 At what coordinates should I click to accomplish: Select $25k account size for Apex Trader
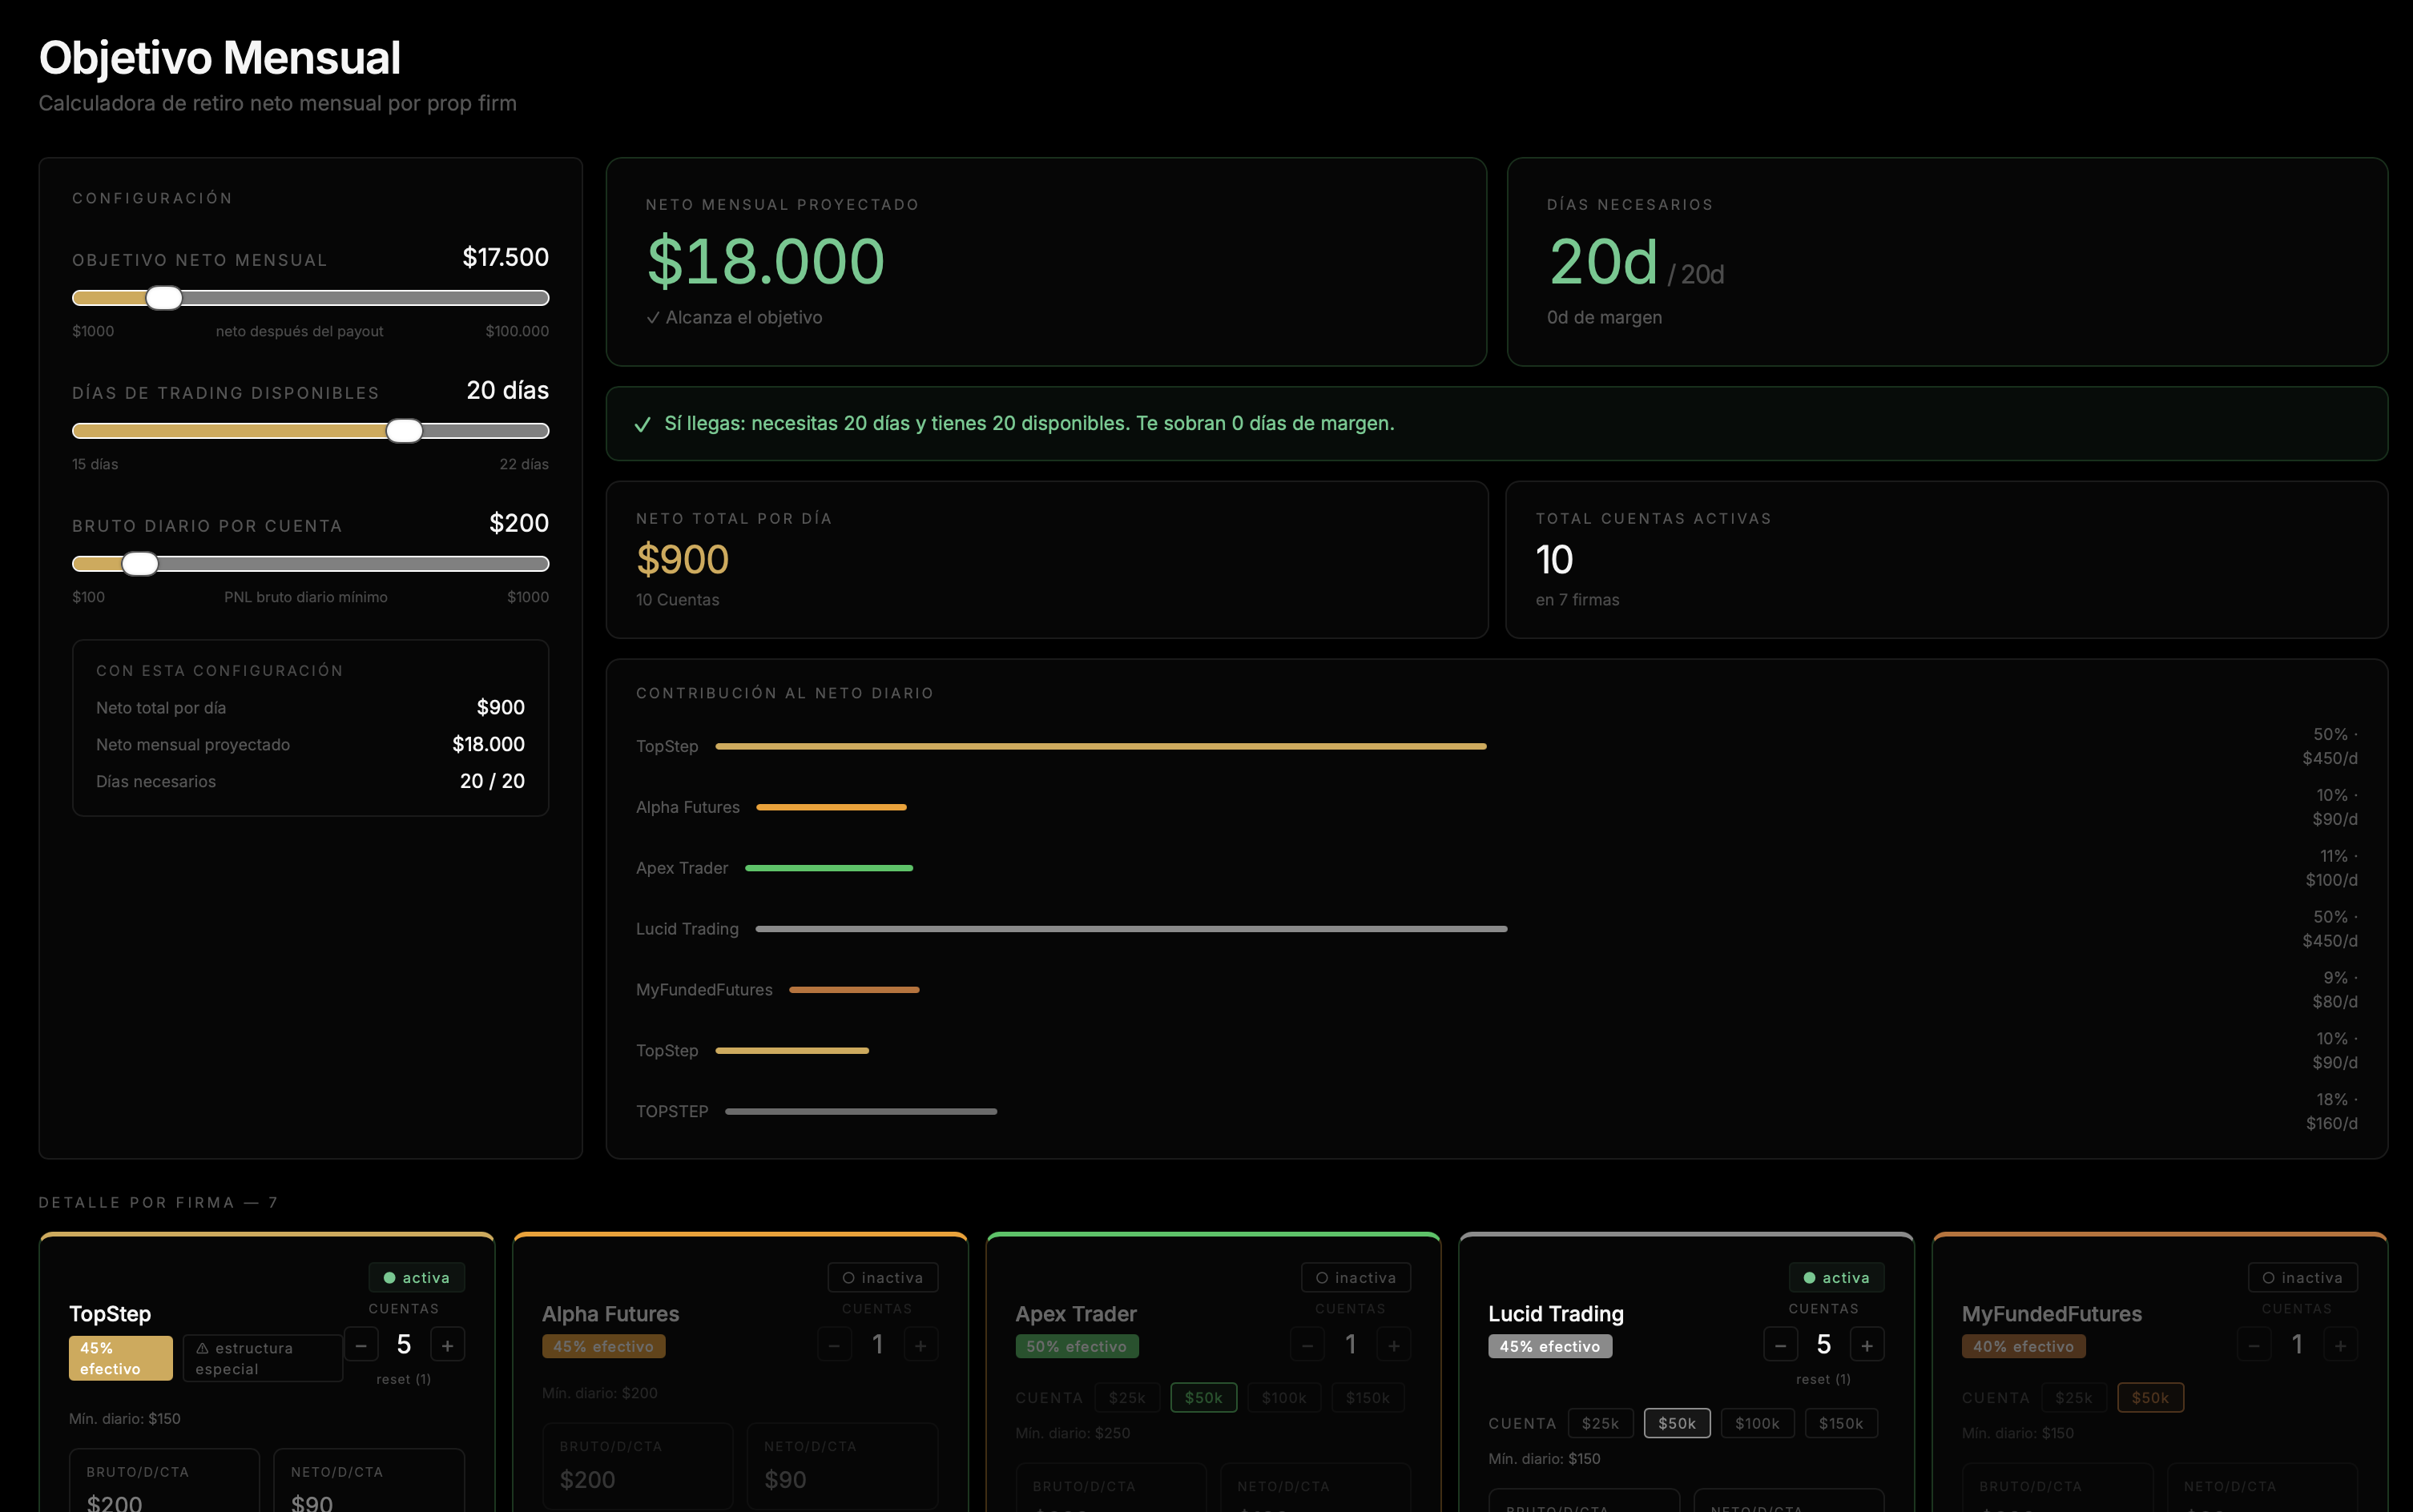[1126, 1397]
